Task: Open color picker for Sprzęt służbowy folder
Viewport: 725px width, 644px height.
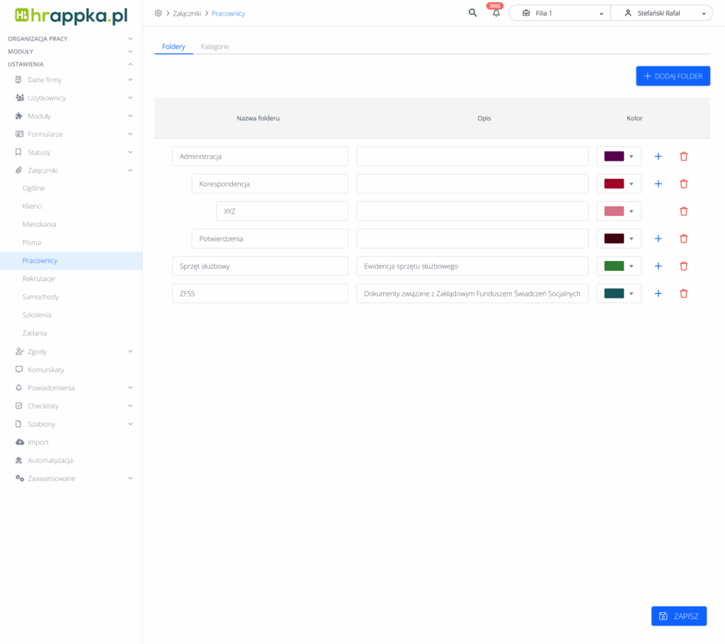Action: pos(619,266)
